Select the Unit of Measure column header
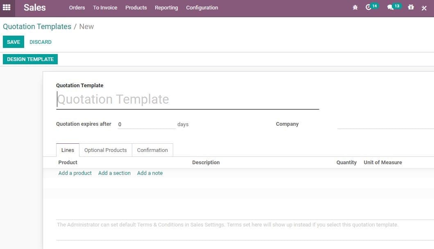The image size is (434, 249). pyautogui.click(x=382, y=162)
